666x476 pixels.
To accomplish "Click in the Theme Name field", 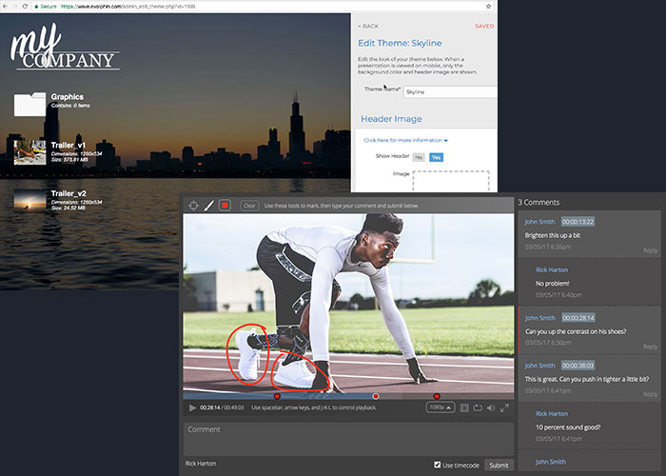I will (x=450, y=91).
